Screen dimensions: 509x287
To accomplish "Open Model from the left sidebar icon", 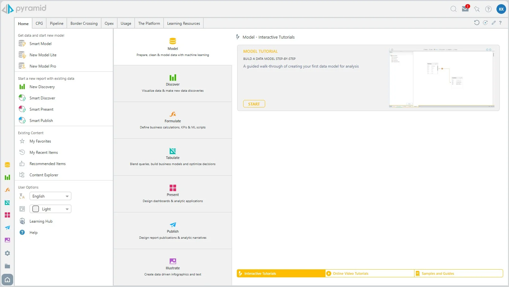I will click(x=7, y=165).
